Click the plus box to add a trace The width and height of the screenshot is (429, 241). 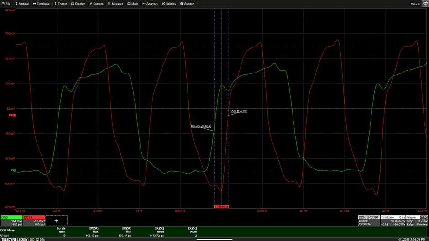click(56, 221)
